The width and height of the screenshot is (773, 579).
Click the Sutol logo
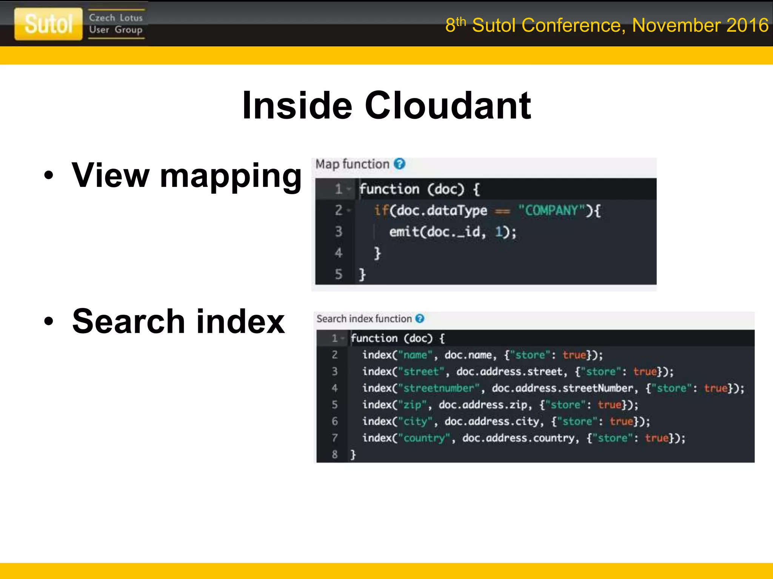[48, 24]
